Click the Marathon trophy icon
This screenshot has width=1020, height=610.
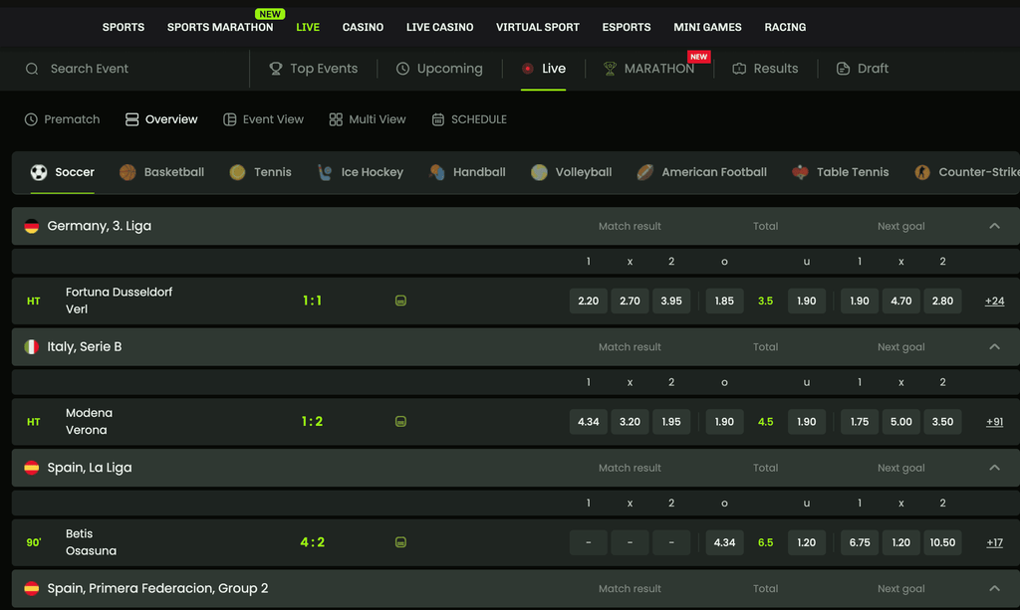pos(610,69)
